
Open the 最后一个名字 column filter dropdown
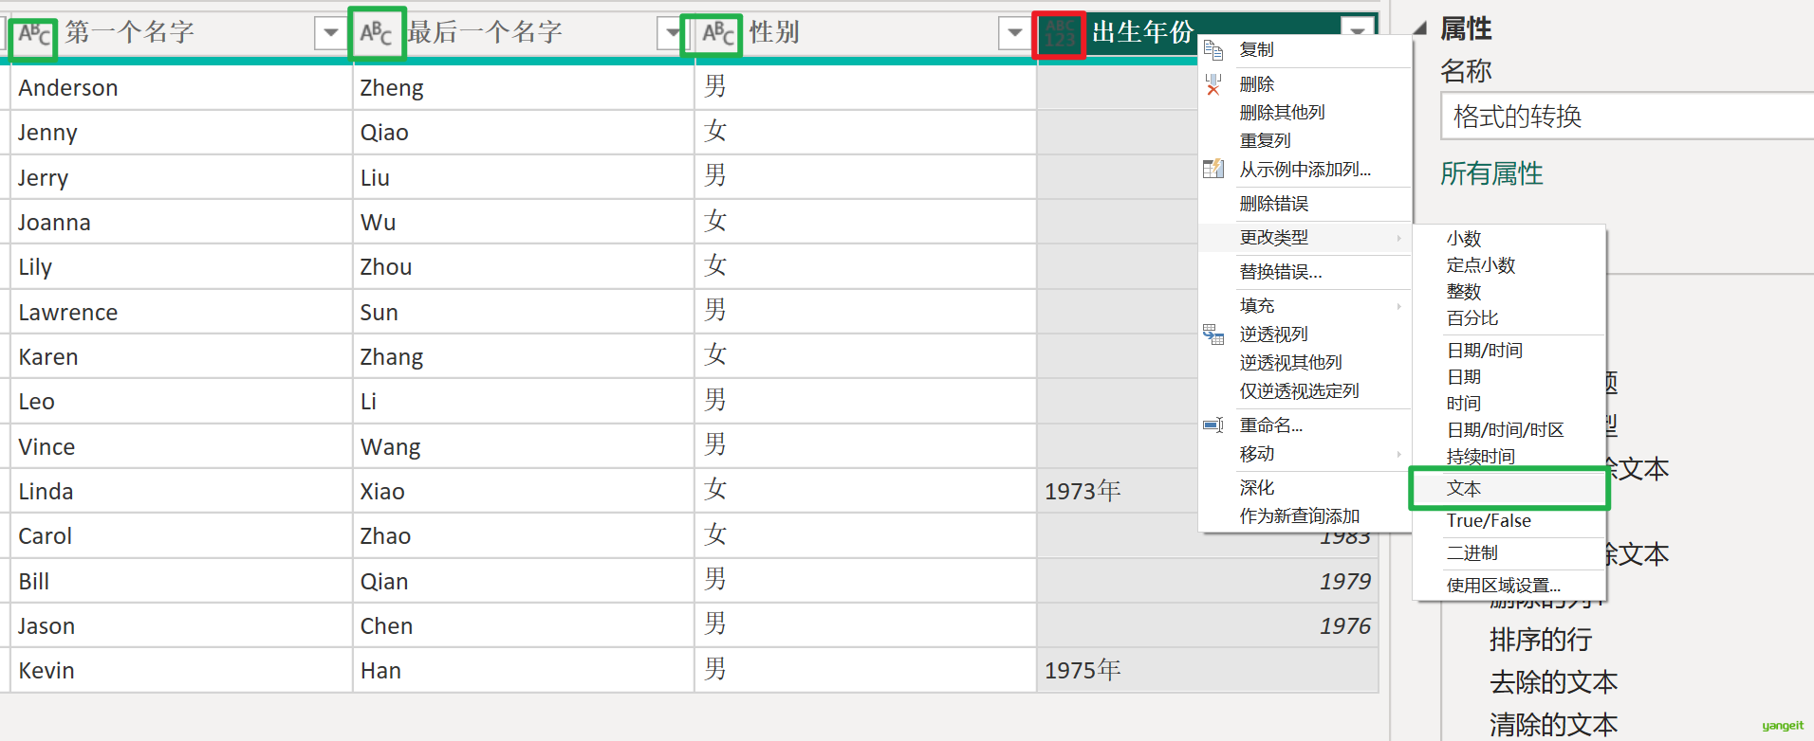tap(672, 33)
